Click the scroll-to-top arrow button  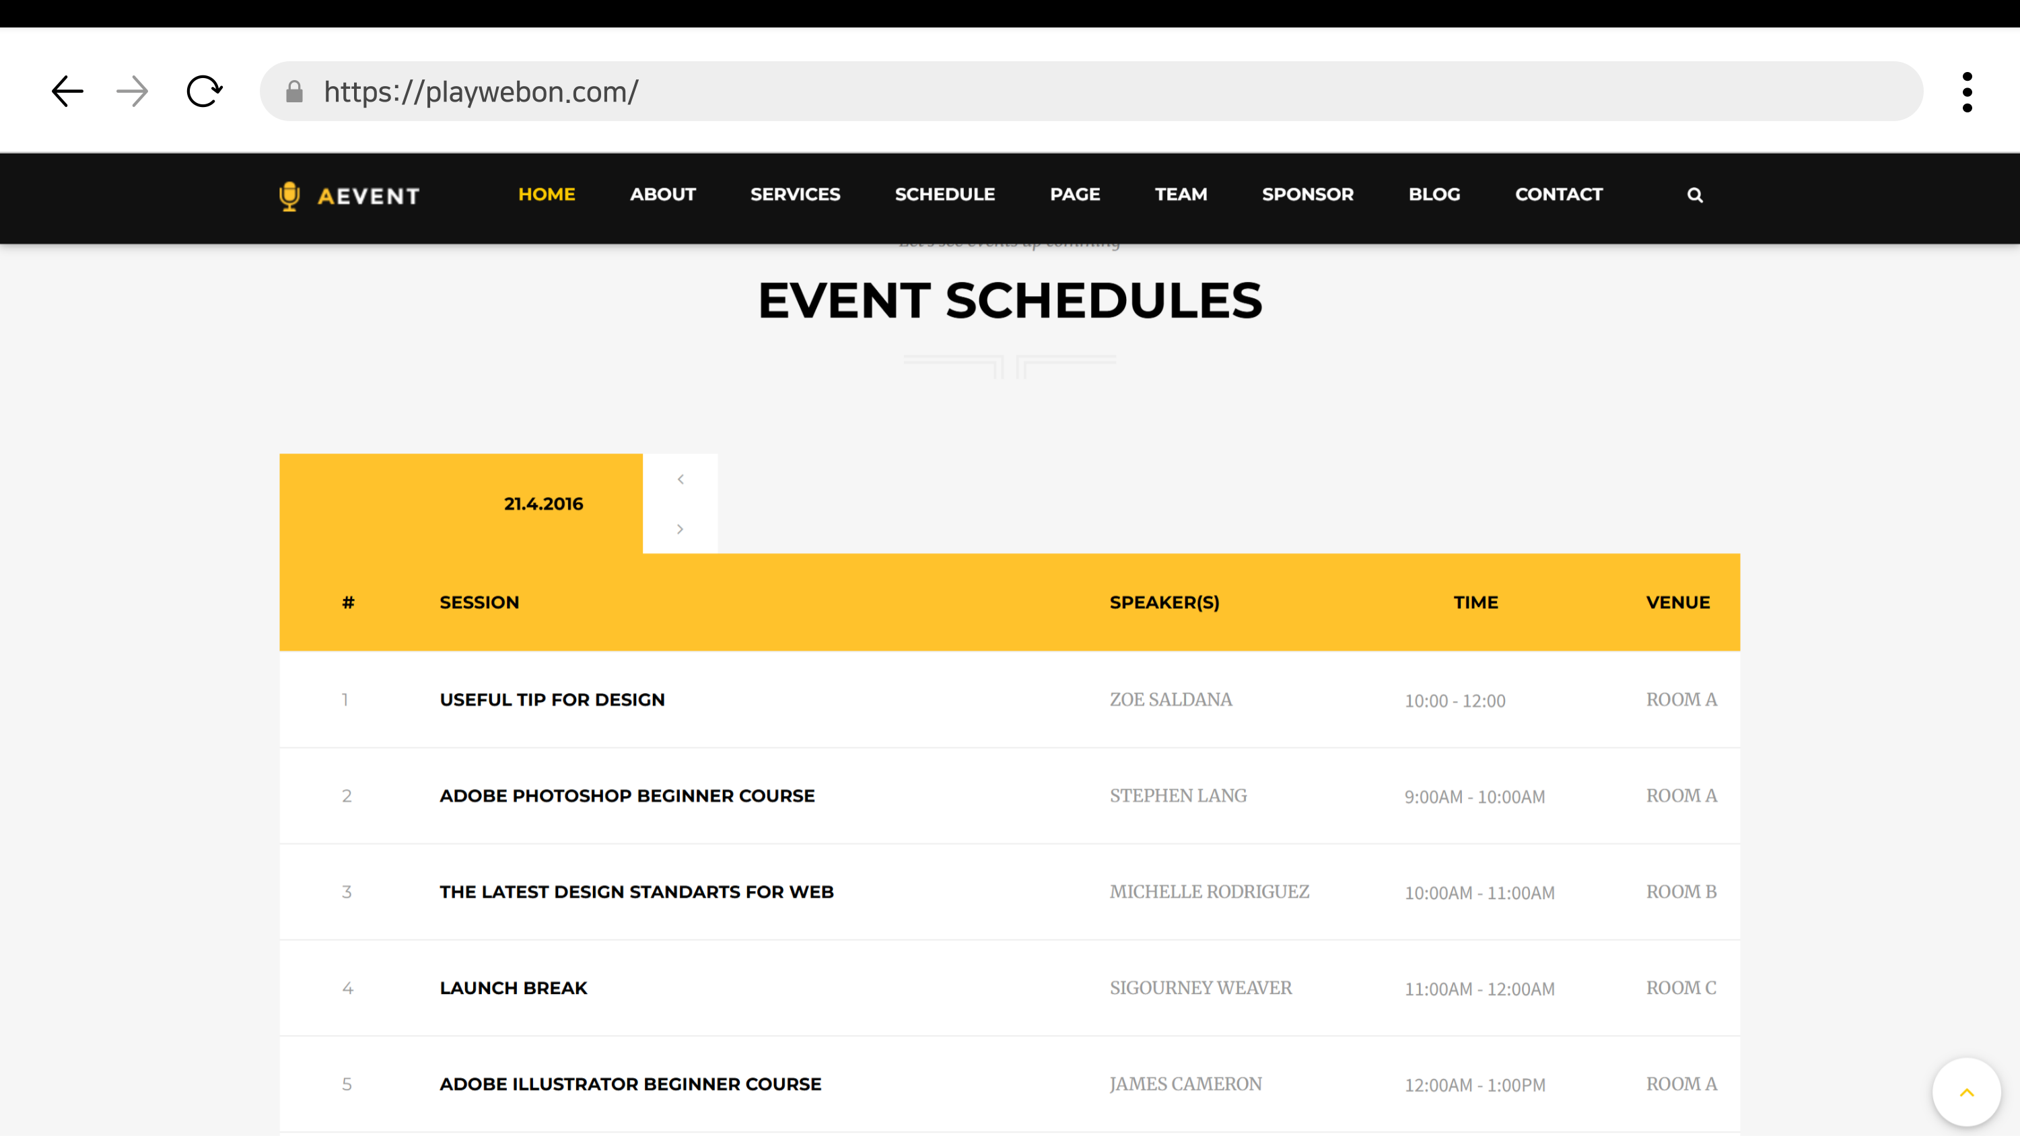point(1966,1092)
